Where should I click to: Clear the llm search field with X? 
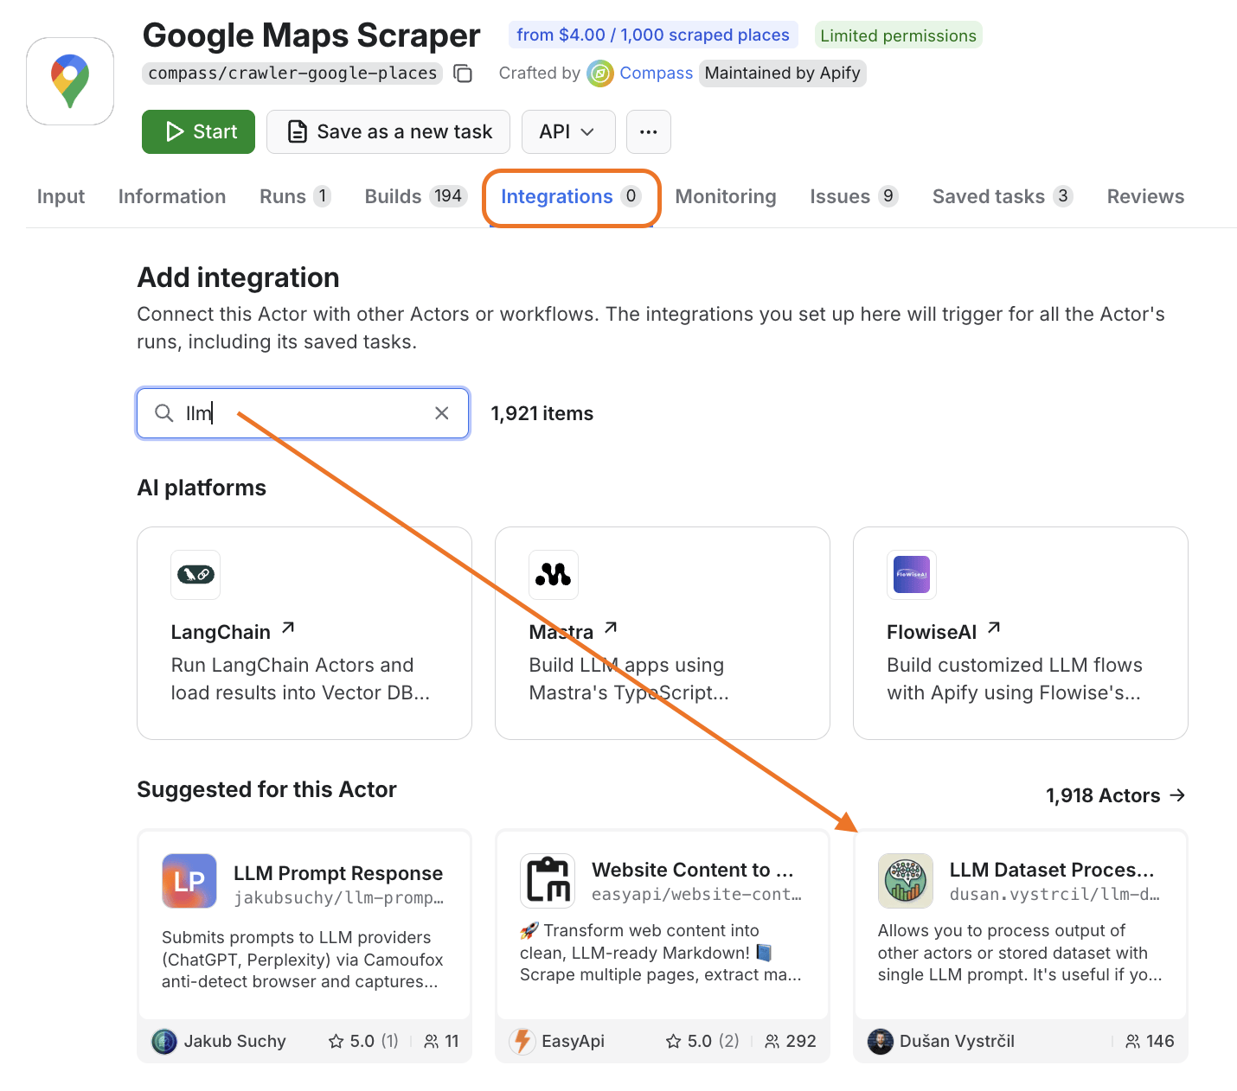click(x=441, y=413)
